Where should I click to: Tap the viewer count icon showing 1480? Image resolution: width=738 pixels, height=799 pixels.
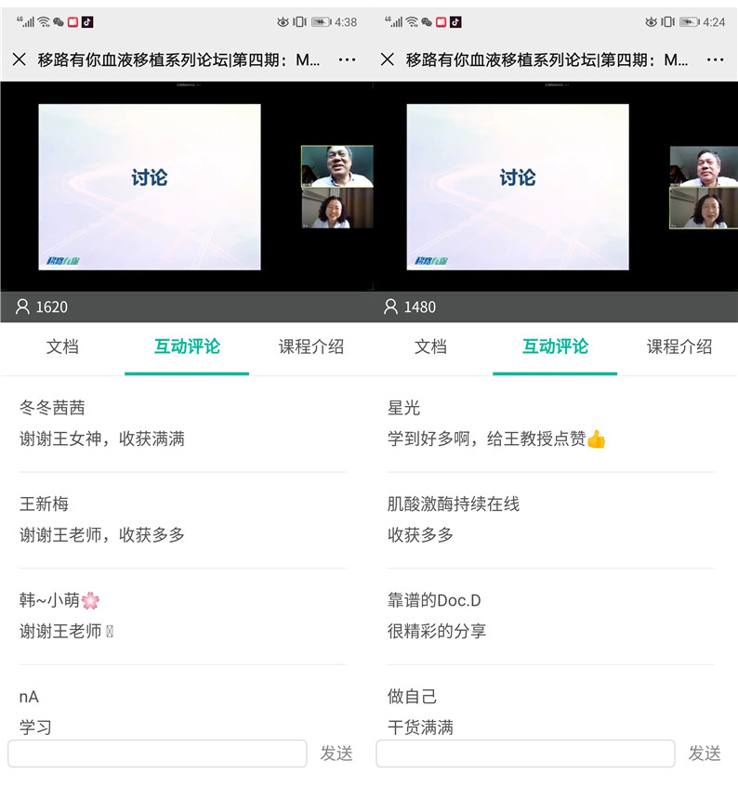pyautogui.click(x=391, y=307)
